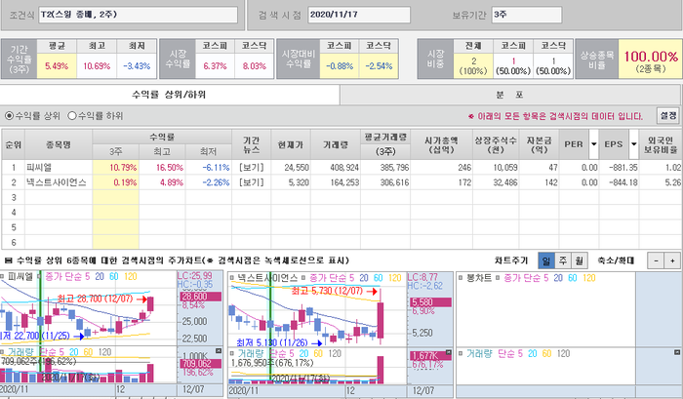Viewport: 683px width, 399px height.
Task: Sort by the 3주 return column header
Action: [x=115, y=151]
